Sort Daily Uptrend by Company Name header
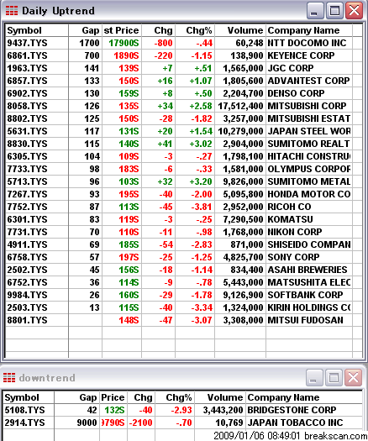 point(309,30)
